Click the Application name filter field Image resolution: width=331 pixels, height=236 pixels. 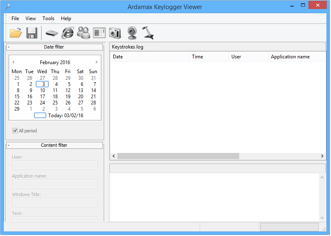click(55, 184)
